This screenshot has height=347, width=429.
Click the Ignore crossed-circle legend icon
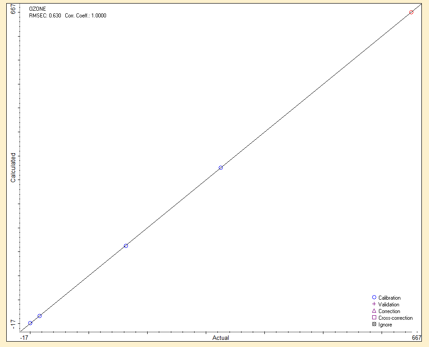point(374,324)
